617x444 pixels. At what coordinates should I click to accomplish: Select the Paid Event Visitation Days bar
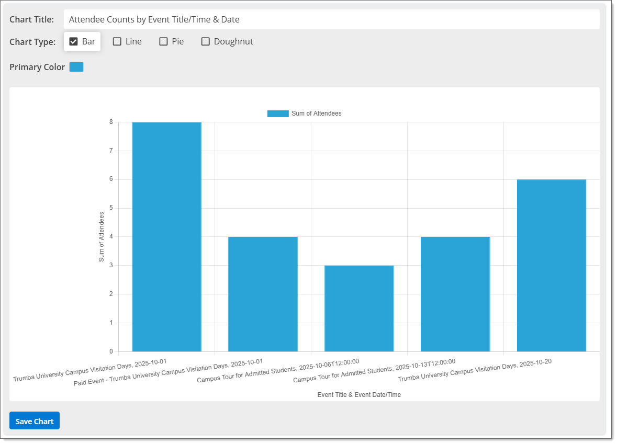pyautogui.click(x=263, y=294)
